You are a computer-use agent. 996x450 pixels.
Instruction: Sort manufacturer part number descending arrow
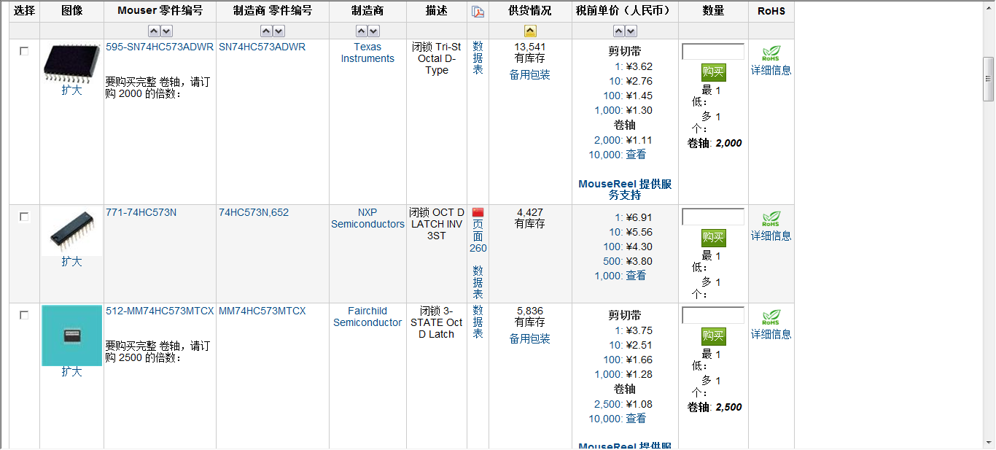click(279, 31)
